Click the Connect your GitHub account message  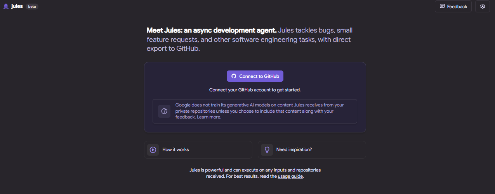point(255,90)
